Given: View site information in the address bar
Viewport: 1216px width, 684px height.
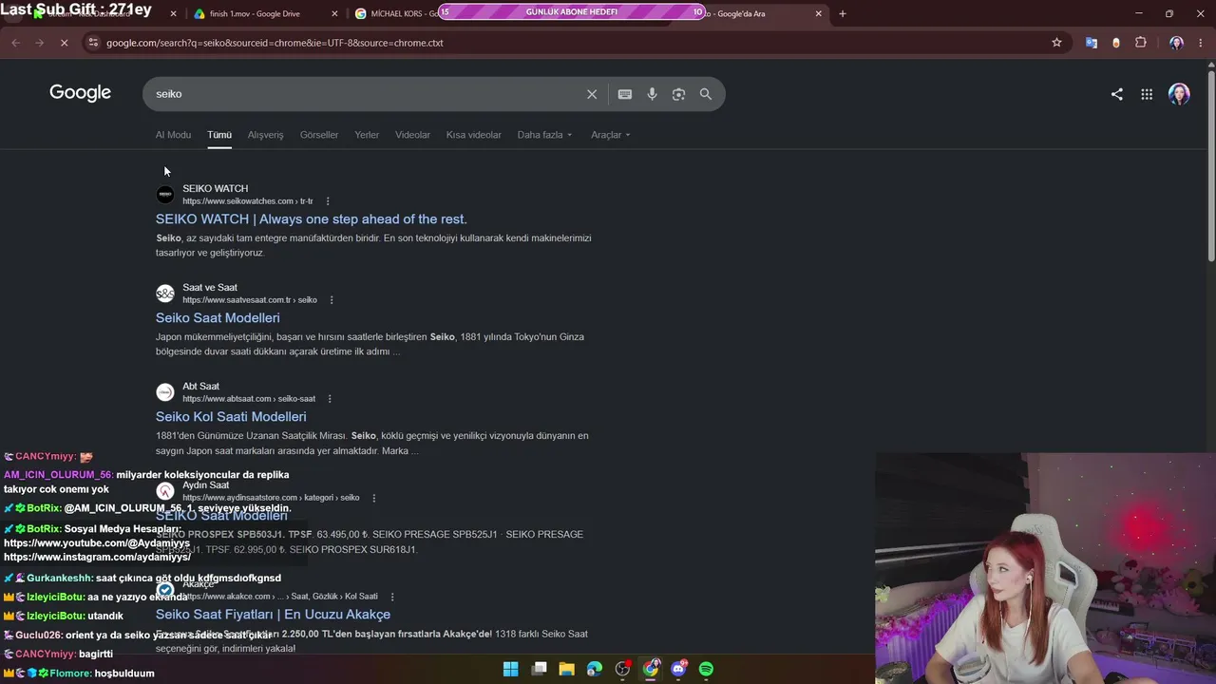Looking at the screenshot, I should pyautogui.click(x=92, y=43).
